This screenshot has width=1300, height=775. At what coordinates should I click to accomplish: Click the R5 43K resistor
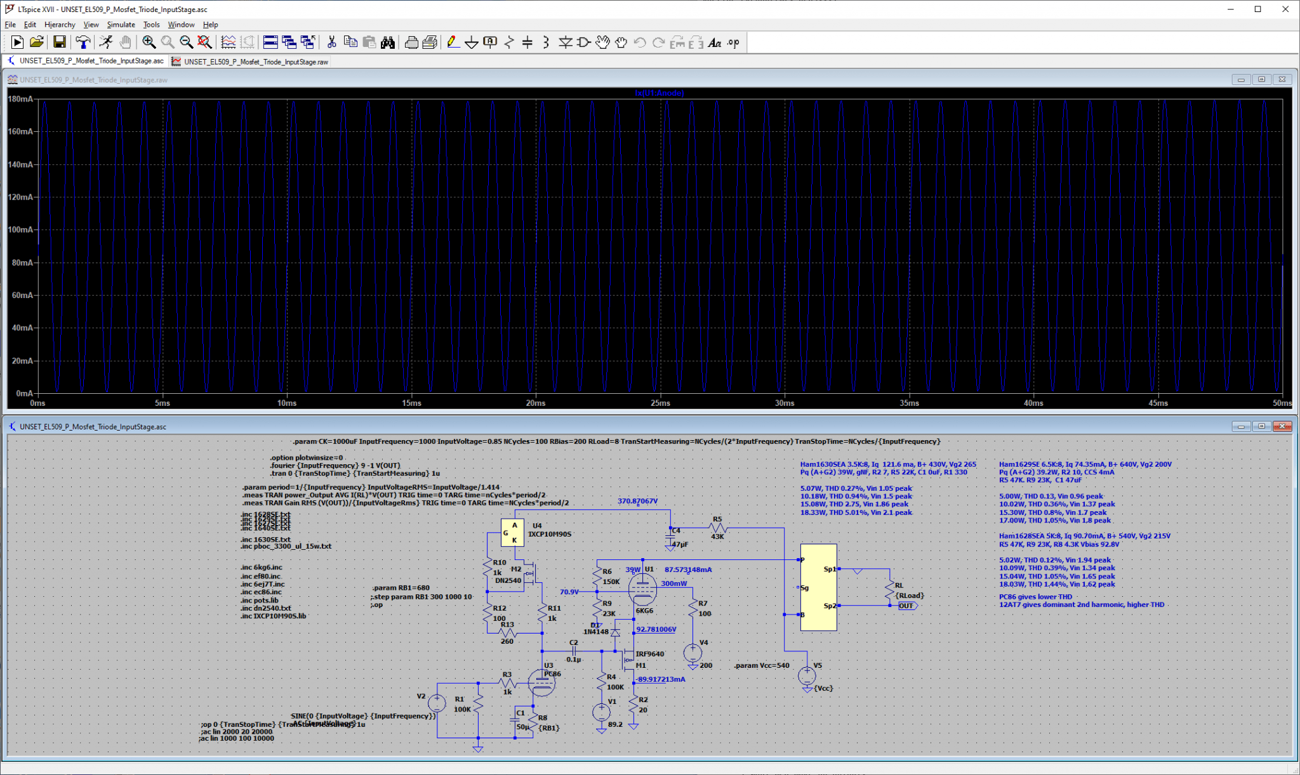point(717,528)
